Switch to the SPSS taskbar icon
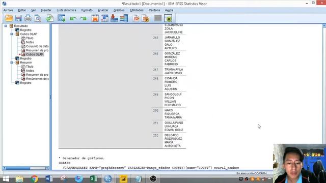 click(107, 179)
